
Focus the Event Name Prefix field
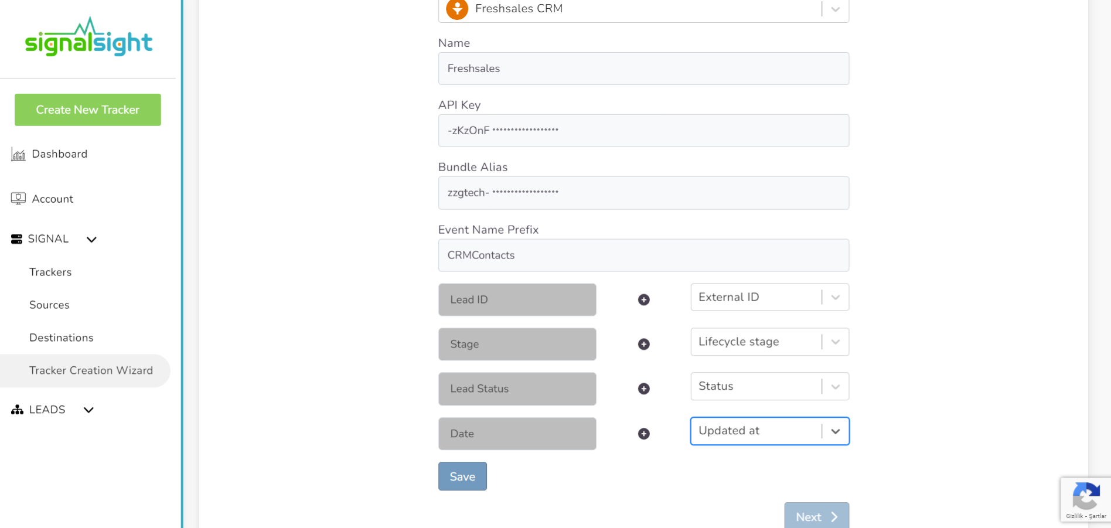643,255
